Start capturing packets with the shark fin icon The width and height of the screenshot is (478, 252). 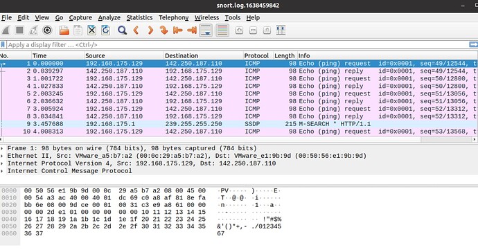[x=6, y=30]
